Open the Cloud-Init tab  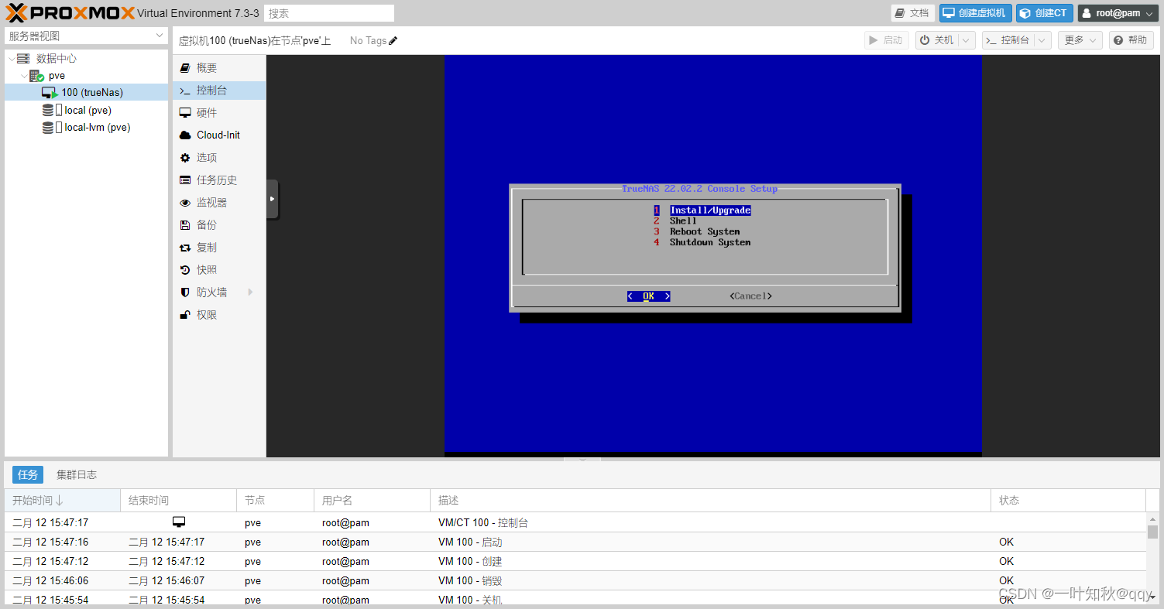coord(218,135)
